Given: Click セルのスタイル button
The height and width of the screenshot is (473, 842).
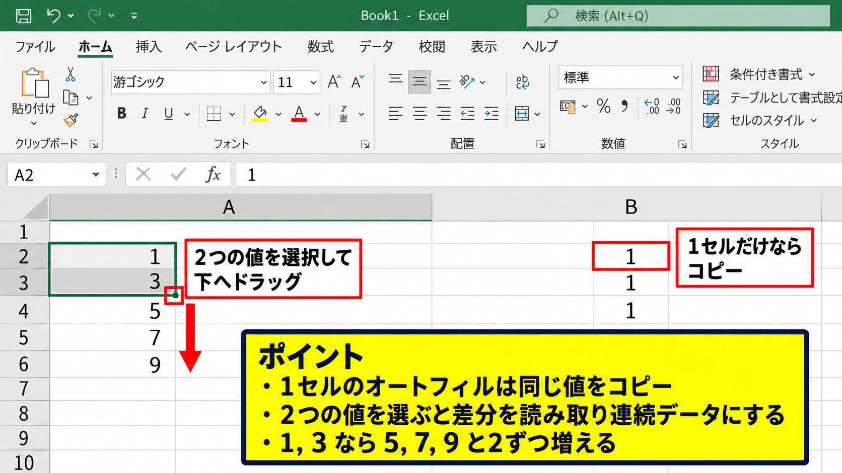Looking at the screenshot, I should pos(760,120).
